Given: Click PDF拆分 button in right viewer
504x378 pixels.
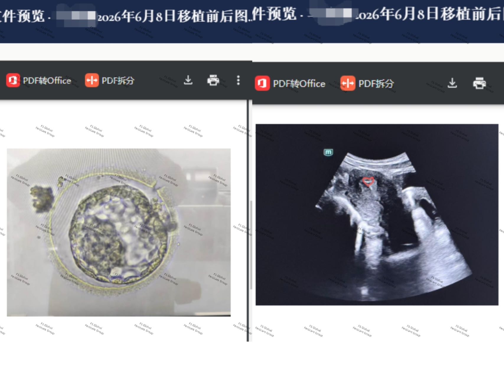Looking at the screenshot, I should (367, 84).
